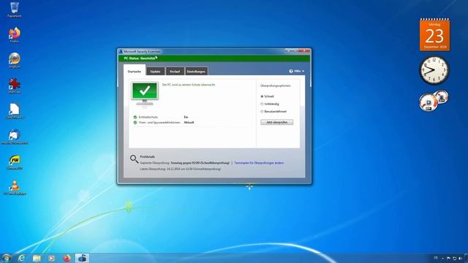The width and height of the screenshot is (468, 263).
Task: Open Windows Explorer folder in taskbar
Action: click(37, 258)
